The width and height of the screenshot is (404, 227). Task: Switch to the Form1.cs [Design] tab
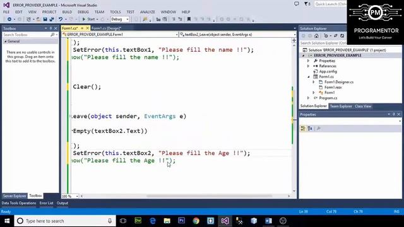coord(106,28)
